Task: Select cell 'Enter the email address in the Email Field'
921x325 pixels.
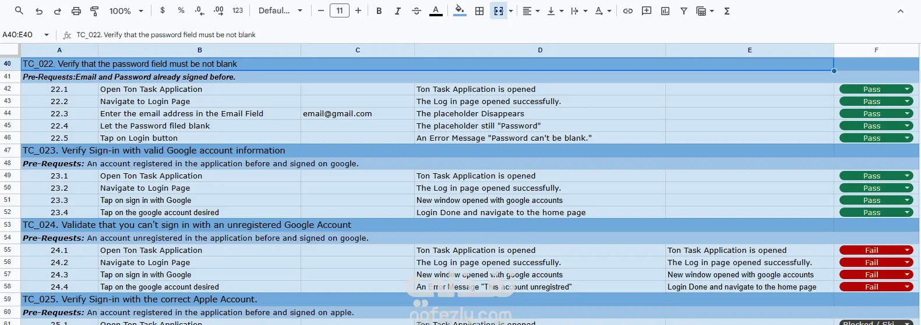Action: 199,113
